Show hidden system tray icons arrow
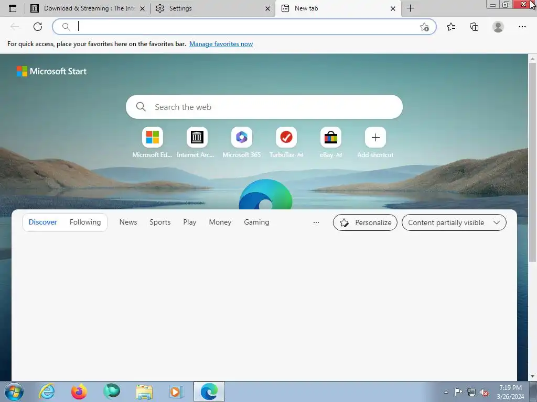537x402 pixels. tap(446, 392)
